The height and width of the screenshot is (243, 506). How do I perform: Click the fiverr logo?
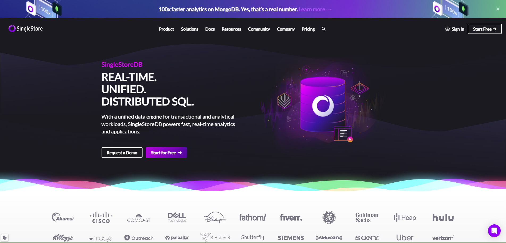point(291,217)
